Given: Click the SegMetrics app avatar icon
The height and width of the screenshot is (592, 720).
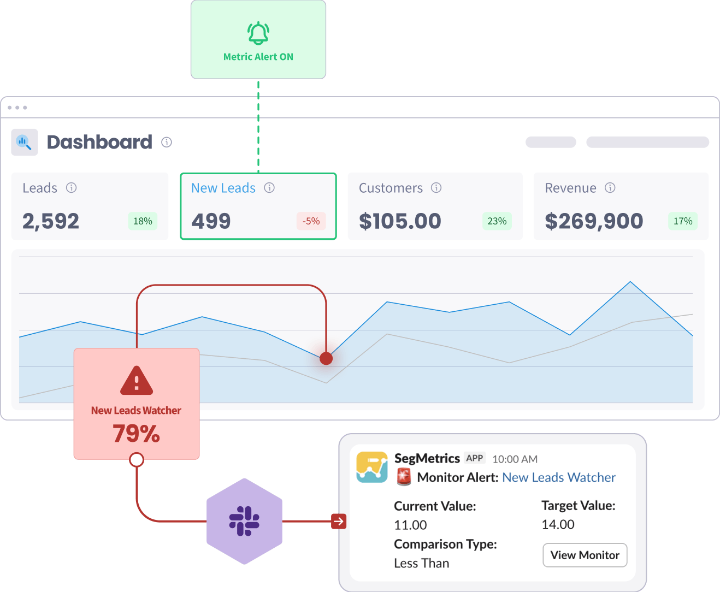Looking at the screenshot, I should (x=372, y=467).
